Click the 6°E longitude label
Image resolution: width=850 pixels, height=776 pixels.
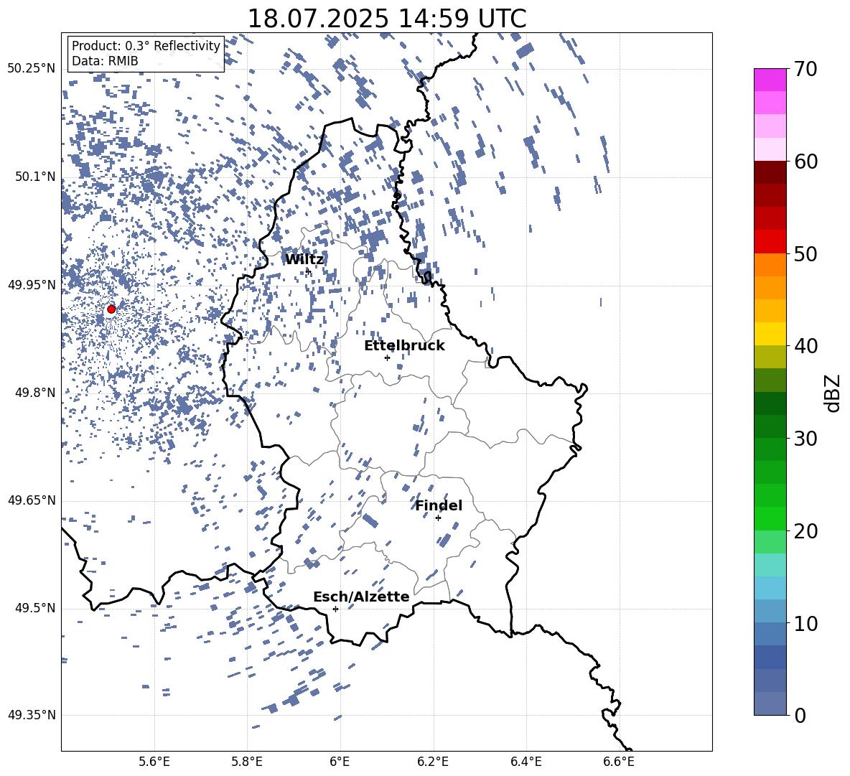coord(340,762)
